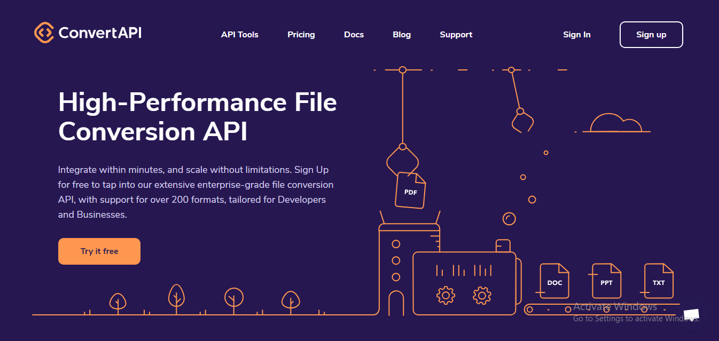Click the PDF file icon in the claw
719x341 pixels.
coord(410,191)
